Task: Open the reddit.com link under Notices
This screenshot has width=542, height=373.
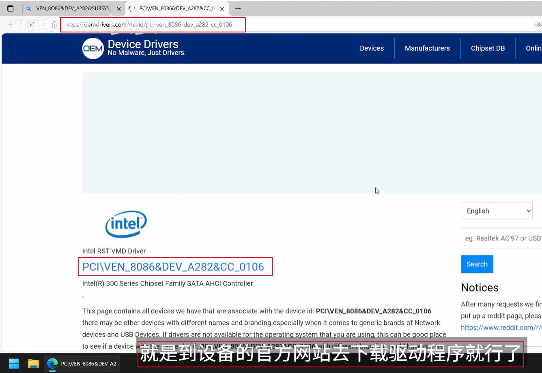Action: click(501, 328)
